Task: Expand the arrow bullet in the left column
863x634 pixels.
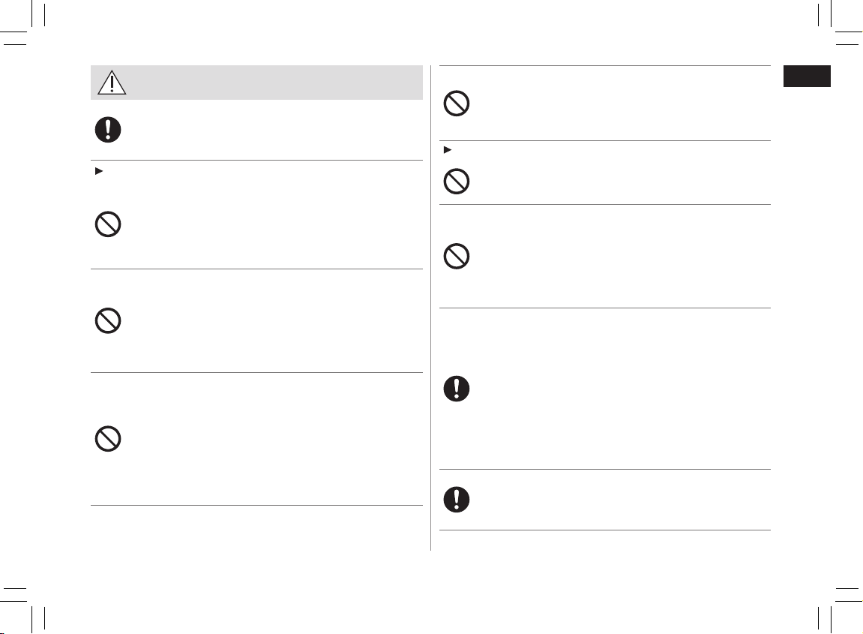Action: coord(99,171)
